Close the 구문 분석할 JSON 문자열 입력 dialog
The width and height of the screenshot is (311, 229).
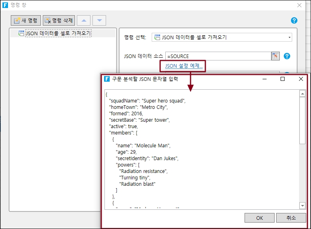click(x=301, y=79)
